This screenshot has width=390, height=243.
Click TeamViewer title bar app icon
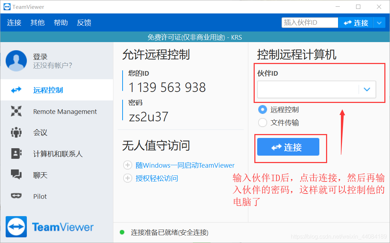point(7,7)
